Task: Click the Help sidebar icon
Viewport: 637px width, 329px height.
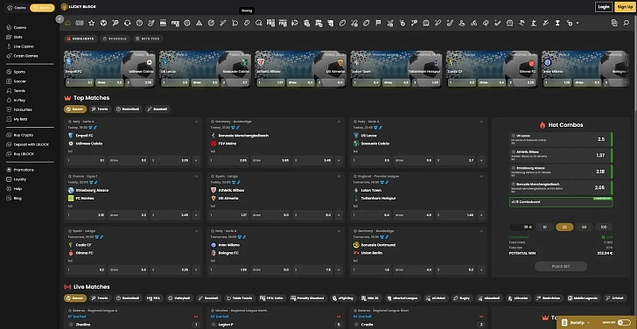Action: 9,189
